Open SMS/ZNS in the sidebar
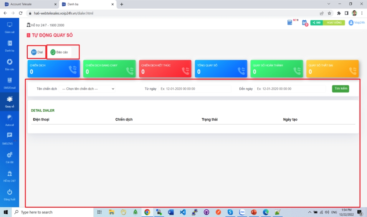 point(10,138)
